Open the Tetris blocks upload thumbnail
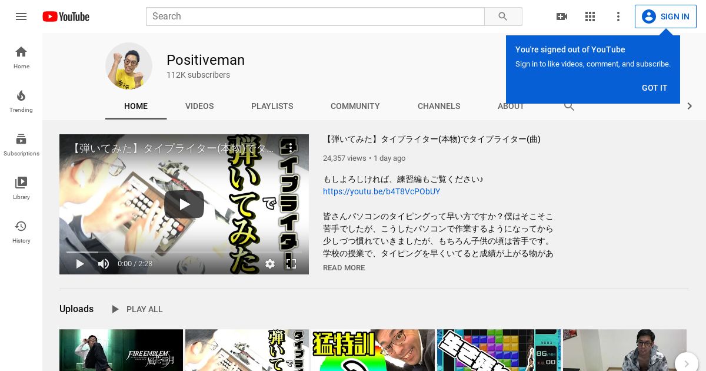The width and height of the screenshot is (706, 371). point(499,350)
